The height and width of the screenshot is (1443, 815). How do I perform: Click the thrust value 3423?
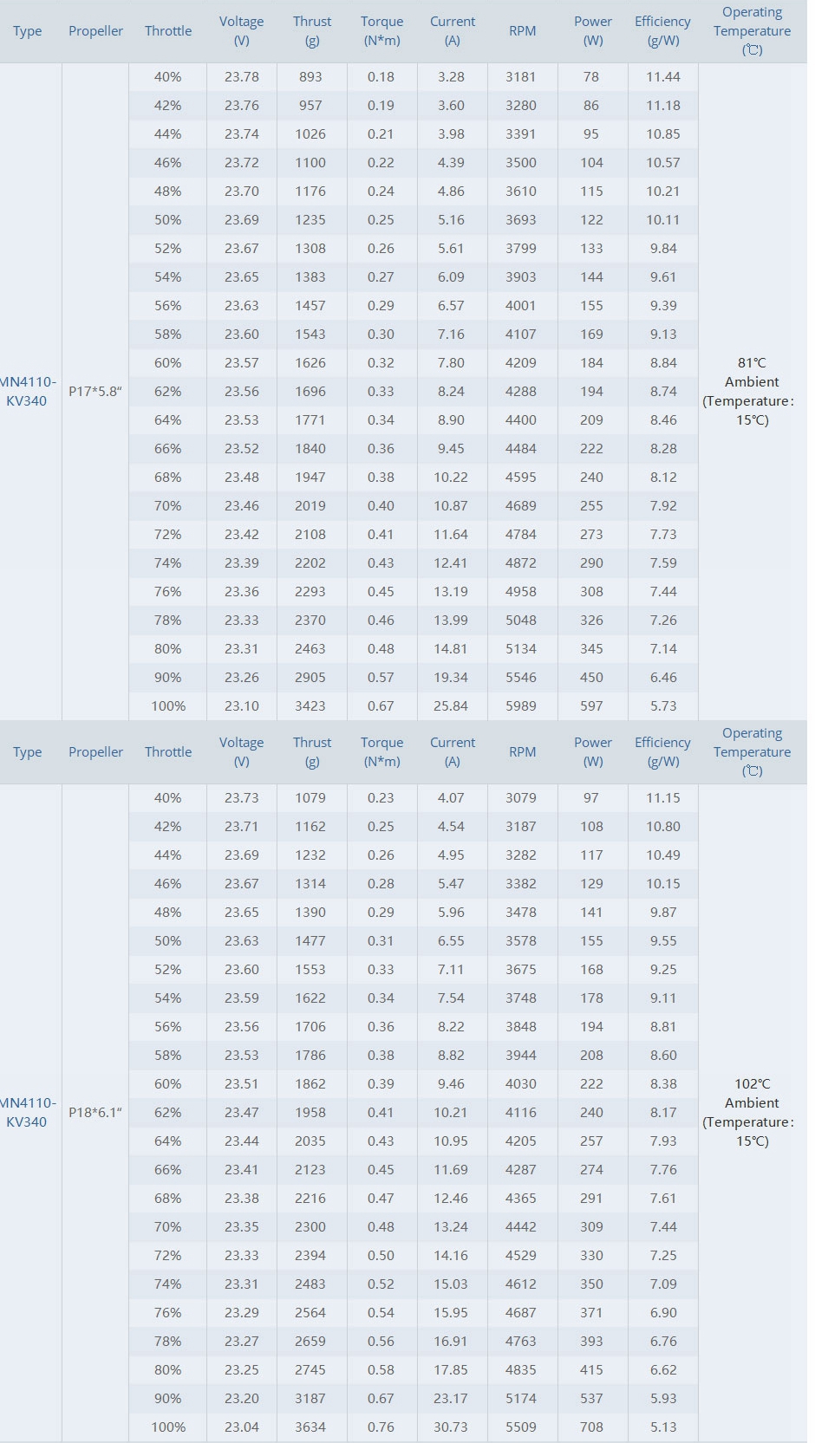click(x=310, y=706)
